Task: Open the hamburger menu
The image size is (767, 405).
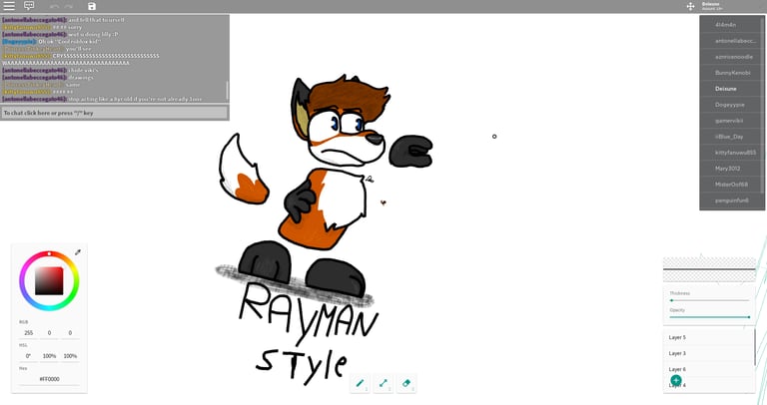Action: (x=9, y=6)
